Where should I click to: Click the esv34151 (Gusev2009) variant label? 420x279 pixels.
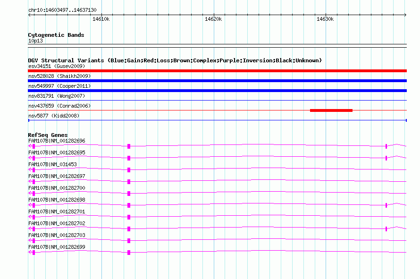click(57, 66)
